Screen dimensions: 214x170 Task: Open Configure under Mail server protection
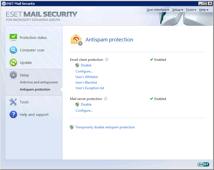click(84, 111)
